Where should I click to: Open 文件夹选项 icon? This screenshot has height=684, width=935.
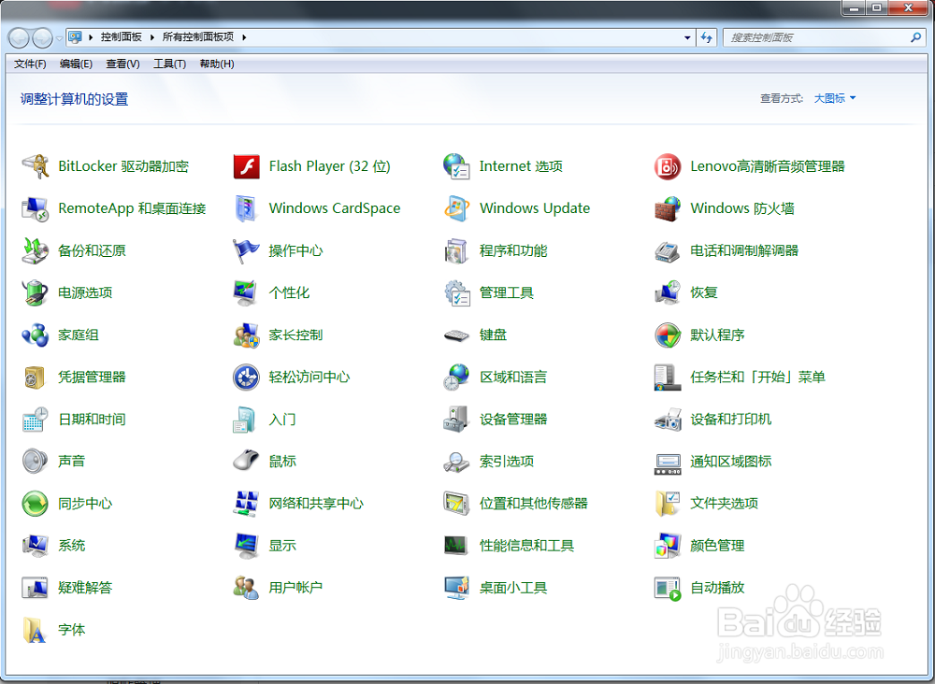[x=668, y=504]
